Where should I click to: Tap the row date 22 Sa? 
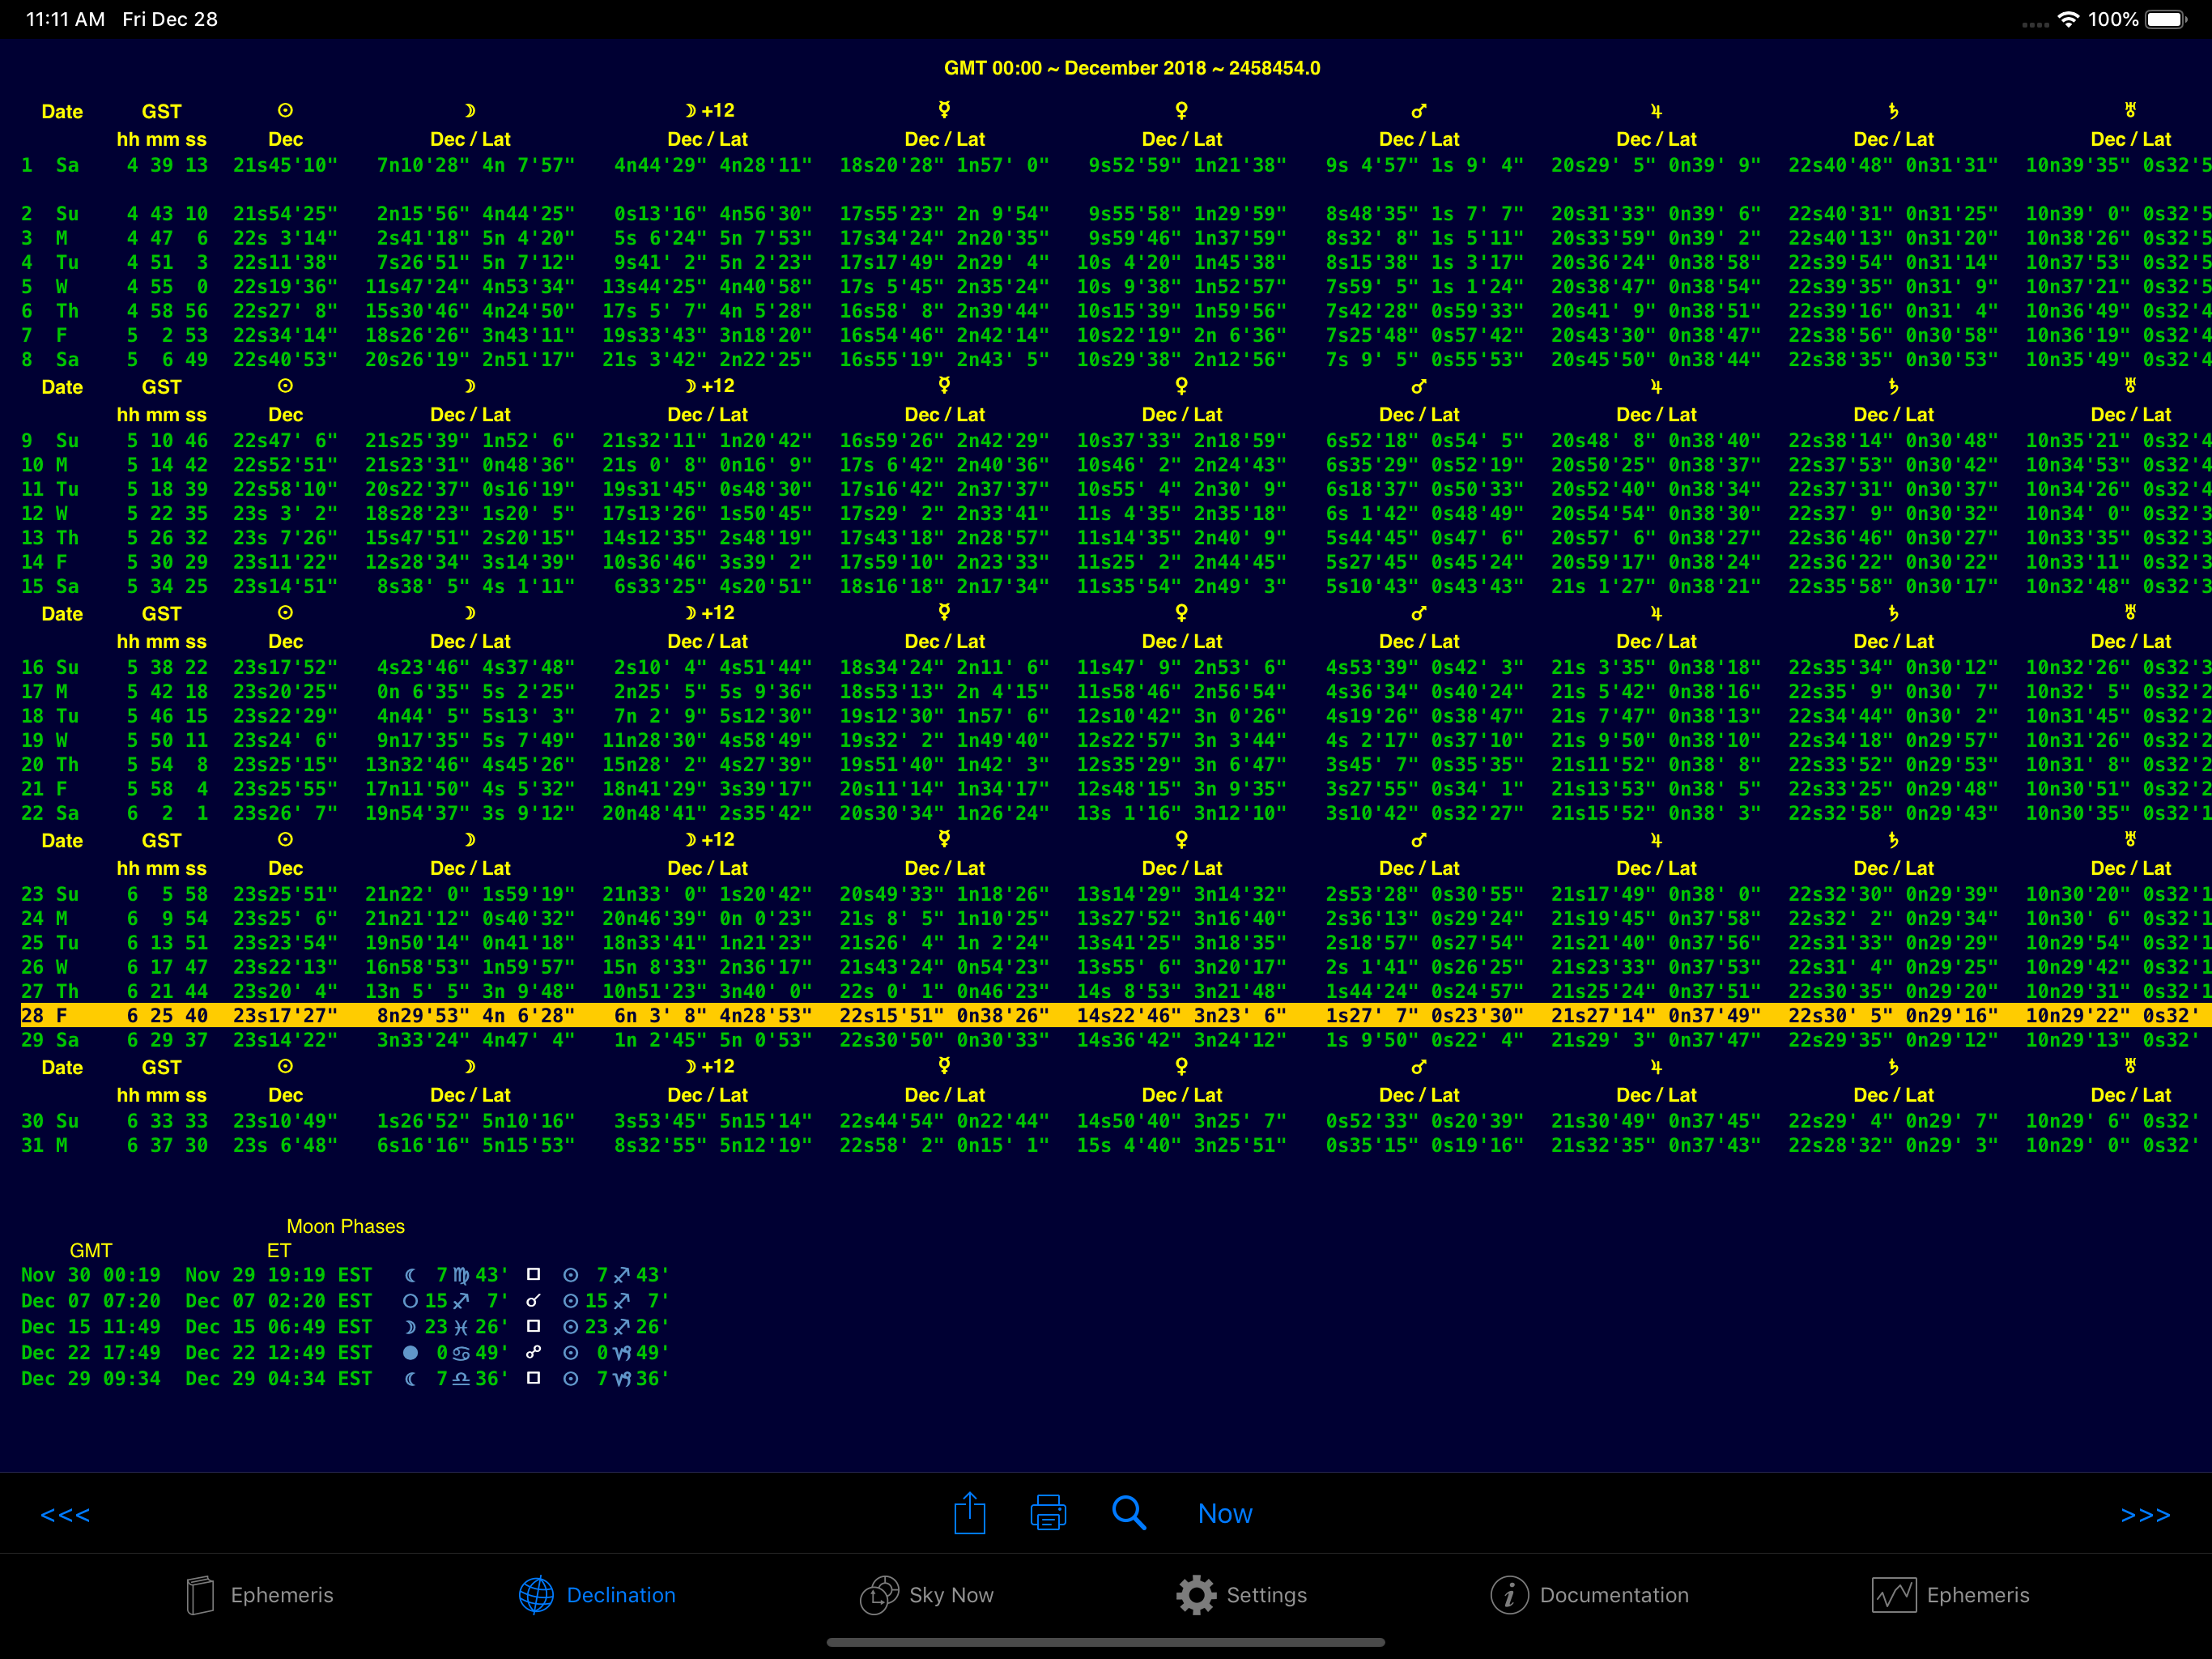[50, 813]
